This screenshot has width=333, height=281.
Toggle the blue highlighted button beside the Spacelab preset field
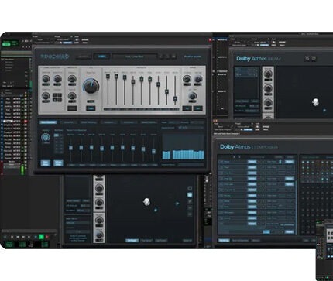[x=101, y=57]
